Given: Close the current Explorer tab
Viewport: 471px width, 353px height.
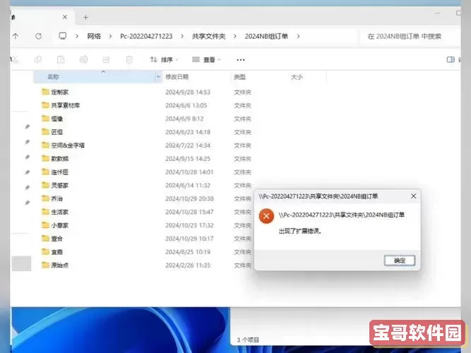Looking at the screenshot, I should pyautogui.click(x=65, y=17).
